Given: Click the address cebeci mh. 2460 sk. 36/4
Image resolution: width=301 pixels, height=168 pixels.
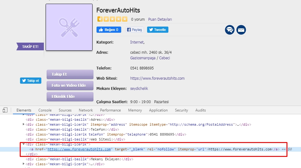Looking at the screenshot, I should pos(151,52).
